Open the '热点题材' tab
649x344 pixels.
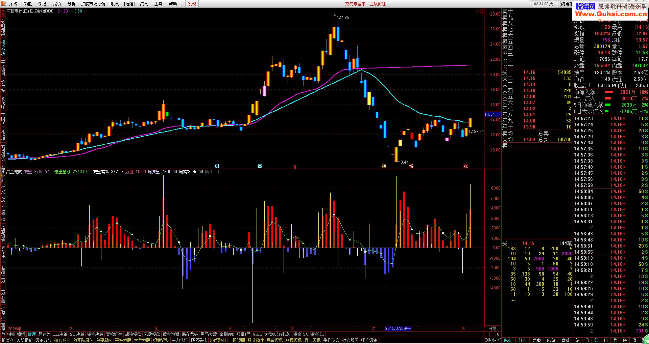(218, 340)
